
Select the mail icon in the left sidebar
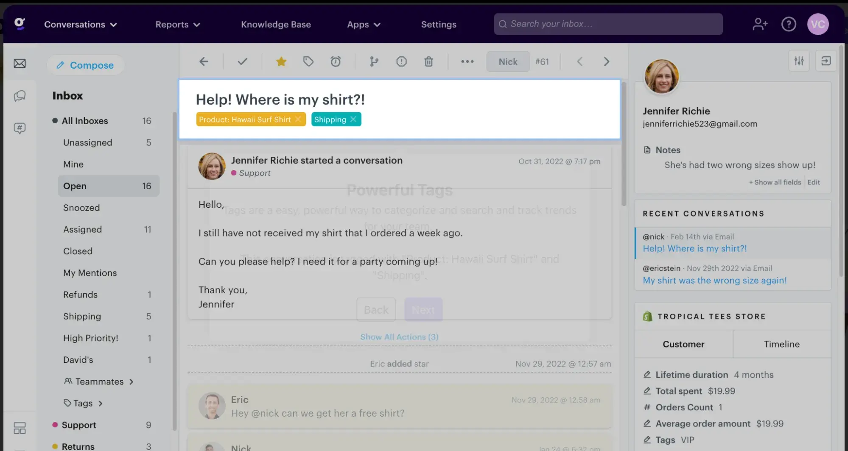point(20,63)
